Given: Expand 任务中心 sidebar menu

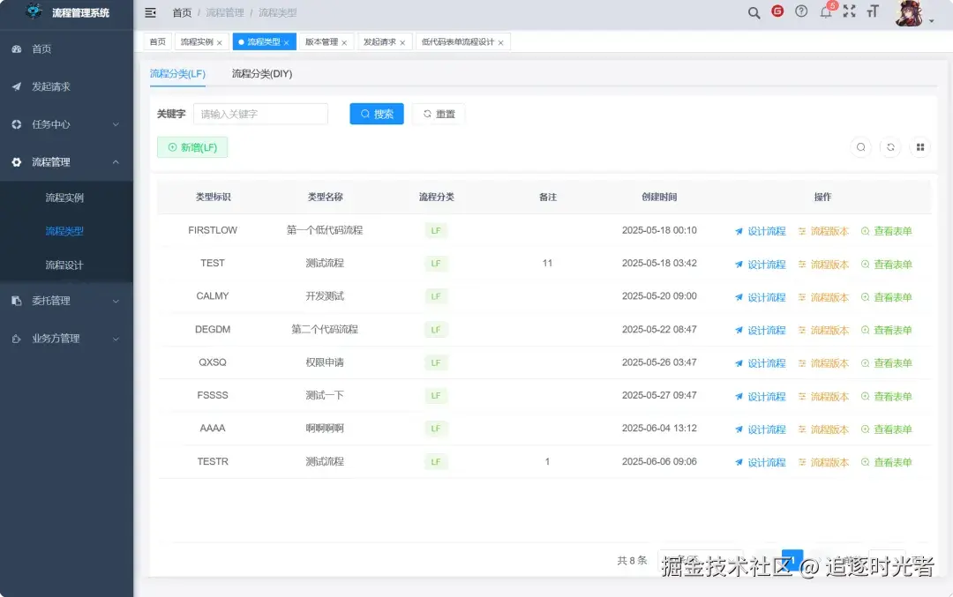Looking at the screenshot, I should pos(66,124).
